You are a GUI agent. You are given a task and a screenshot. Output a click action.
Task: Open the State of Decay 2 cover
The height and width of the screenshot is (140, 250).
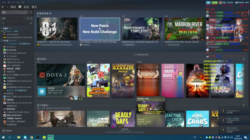click(198, 81)
